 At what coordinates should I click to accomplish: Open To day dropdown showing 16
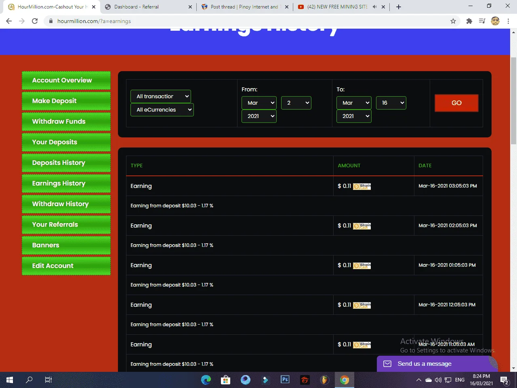point(391,103)
